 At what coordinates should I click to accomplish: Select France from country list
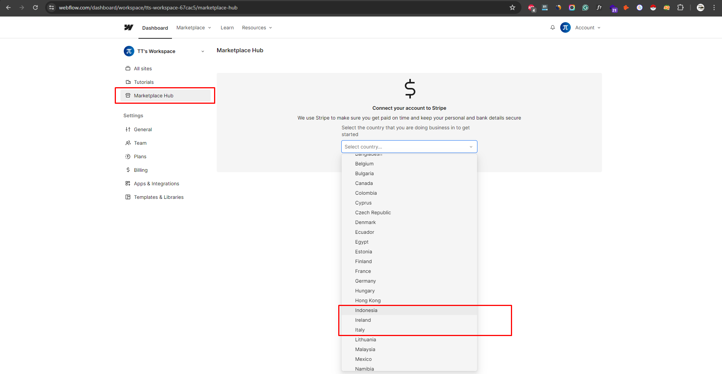(409, 271)
